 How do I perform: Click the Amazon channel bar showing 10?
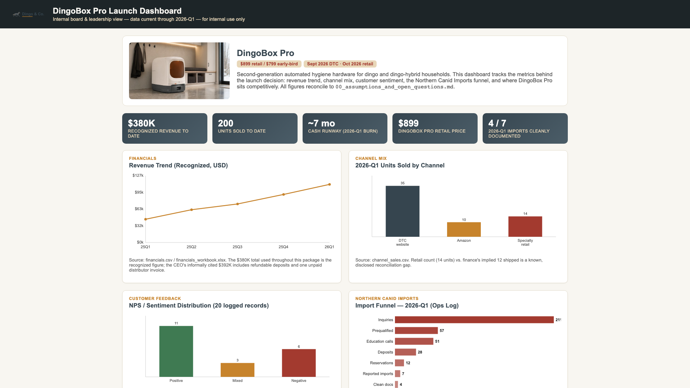[x=464, y=230]
